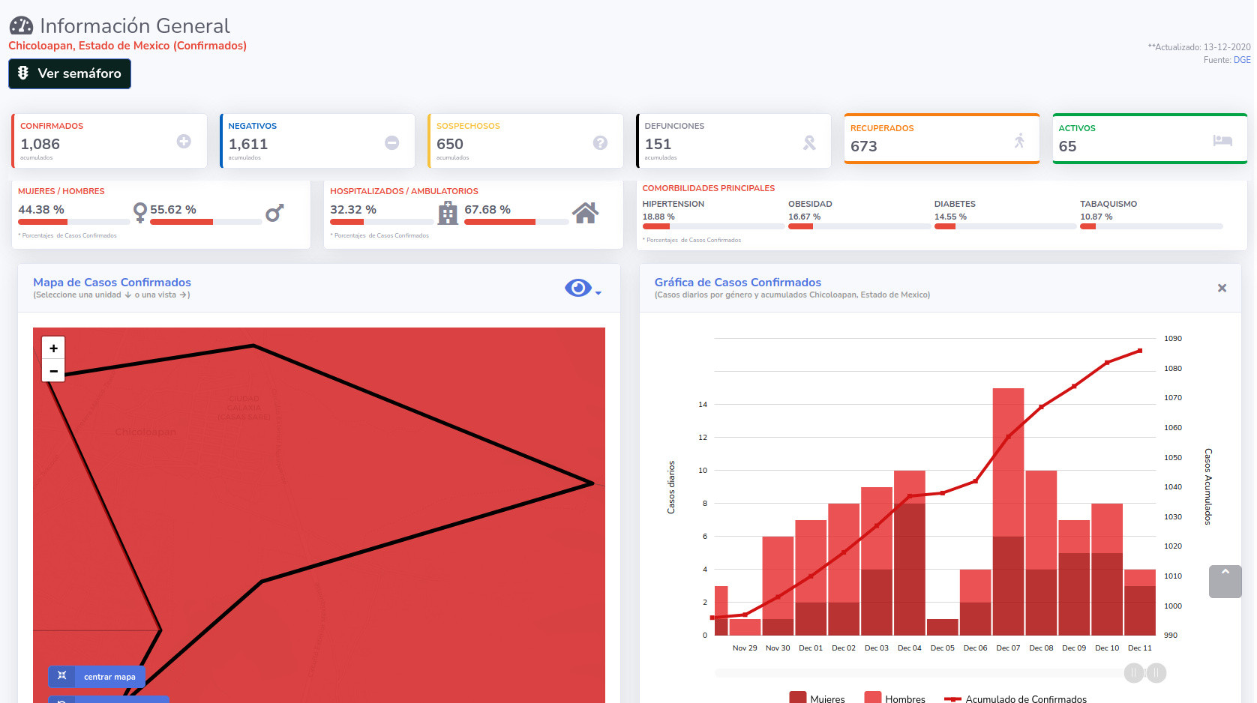Screen dimensions: 1257x703
Task: Click the Diabetes 14.55 % progress bar
Action: (1005, 226)
